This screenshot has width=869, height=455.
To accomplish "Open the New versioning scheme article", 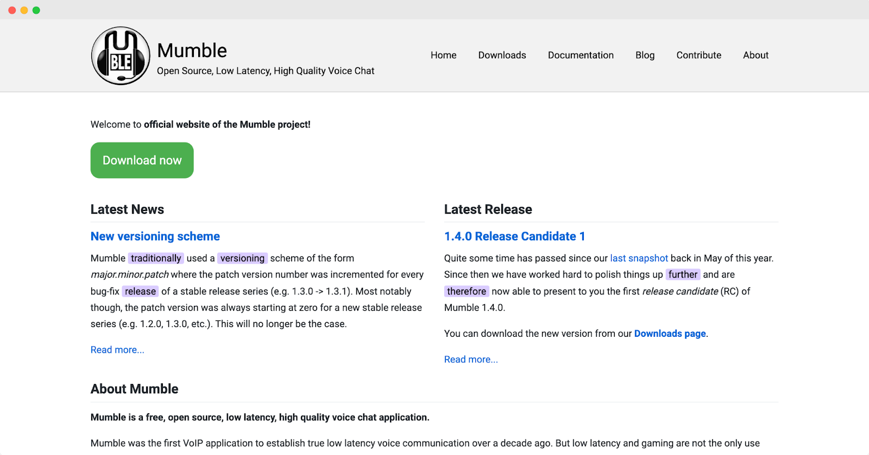I will (155, 236).
